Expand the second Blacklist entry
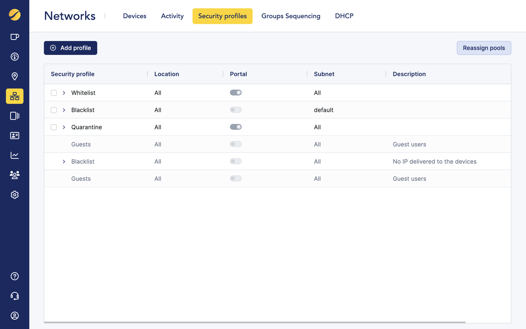 (x=64, y=161)
